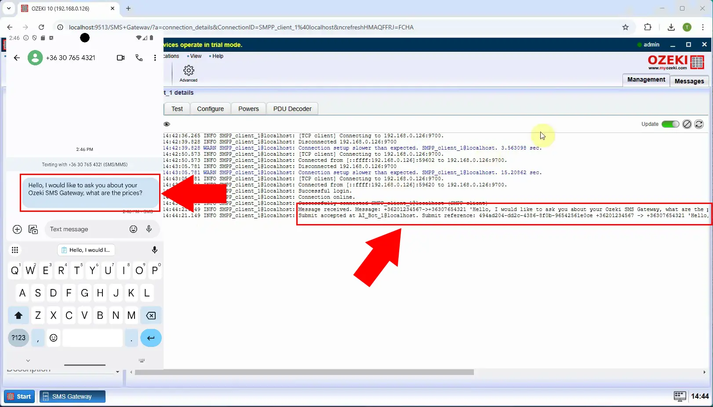713x407 pixels.
Task: Start a video call with contact
Action: tap(121, 58)
